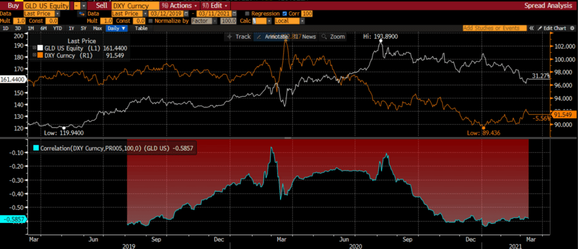This screenshot has width=578, height=249.
Task: Click the DXY Curncy sell security field
Action: [136, 6]
